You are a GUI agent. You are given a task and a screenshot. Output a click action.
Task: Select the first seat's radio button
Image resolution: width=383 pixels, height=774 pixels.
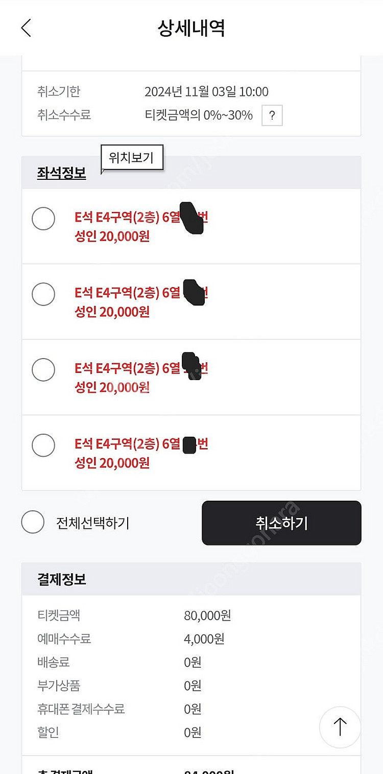pyautogui.click(x=43, y=219)
